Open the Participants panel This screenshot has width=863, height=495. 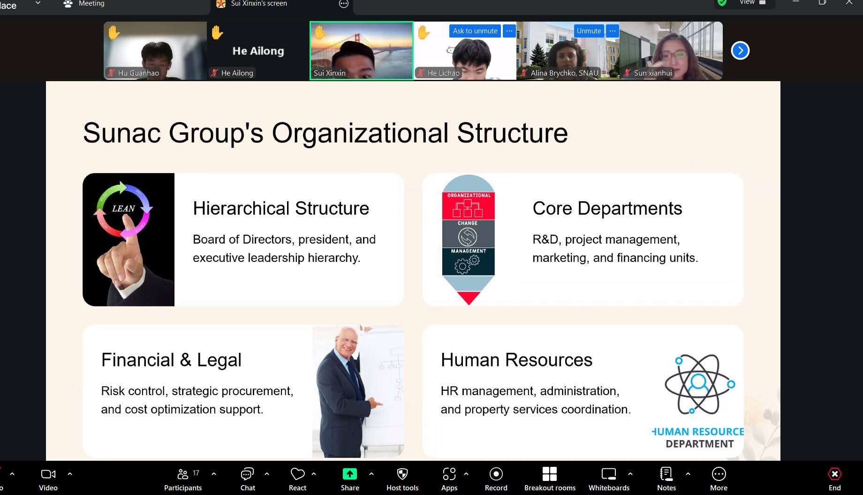183,475
